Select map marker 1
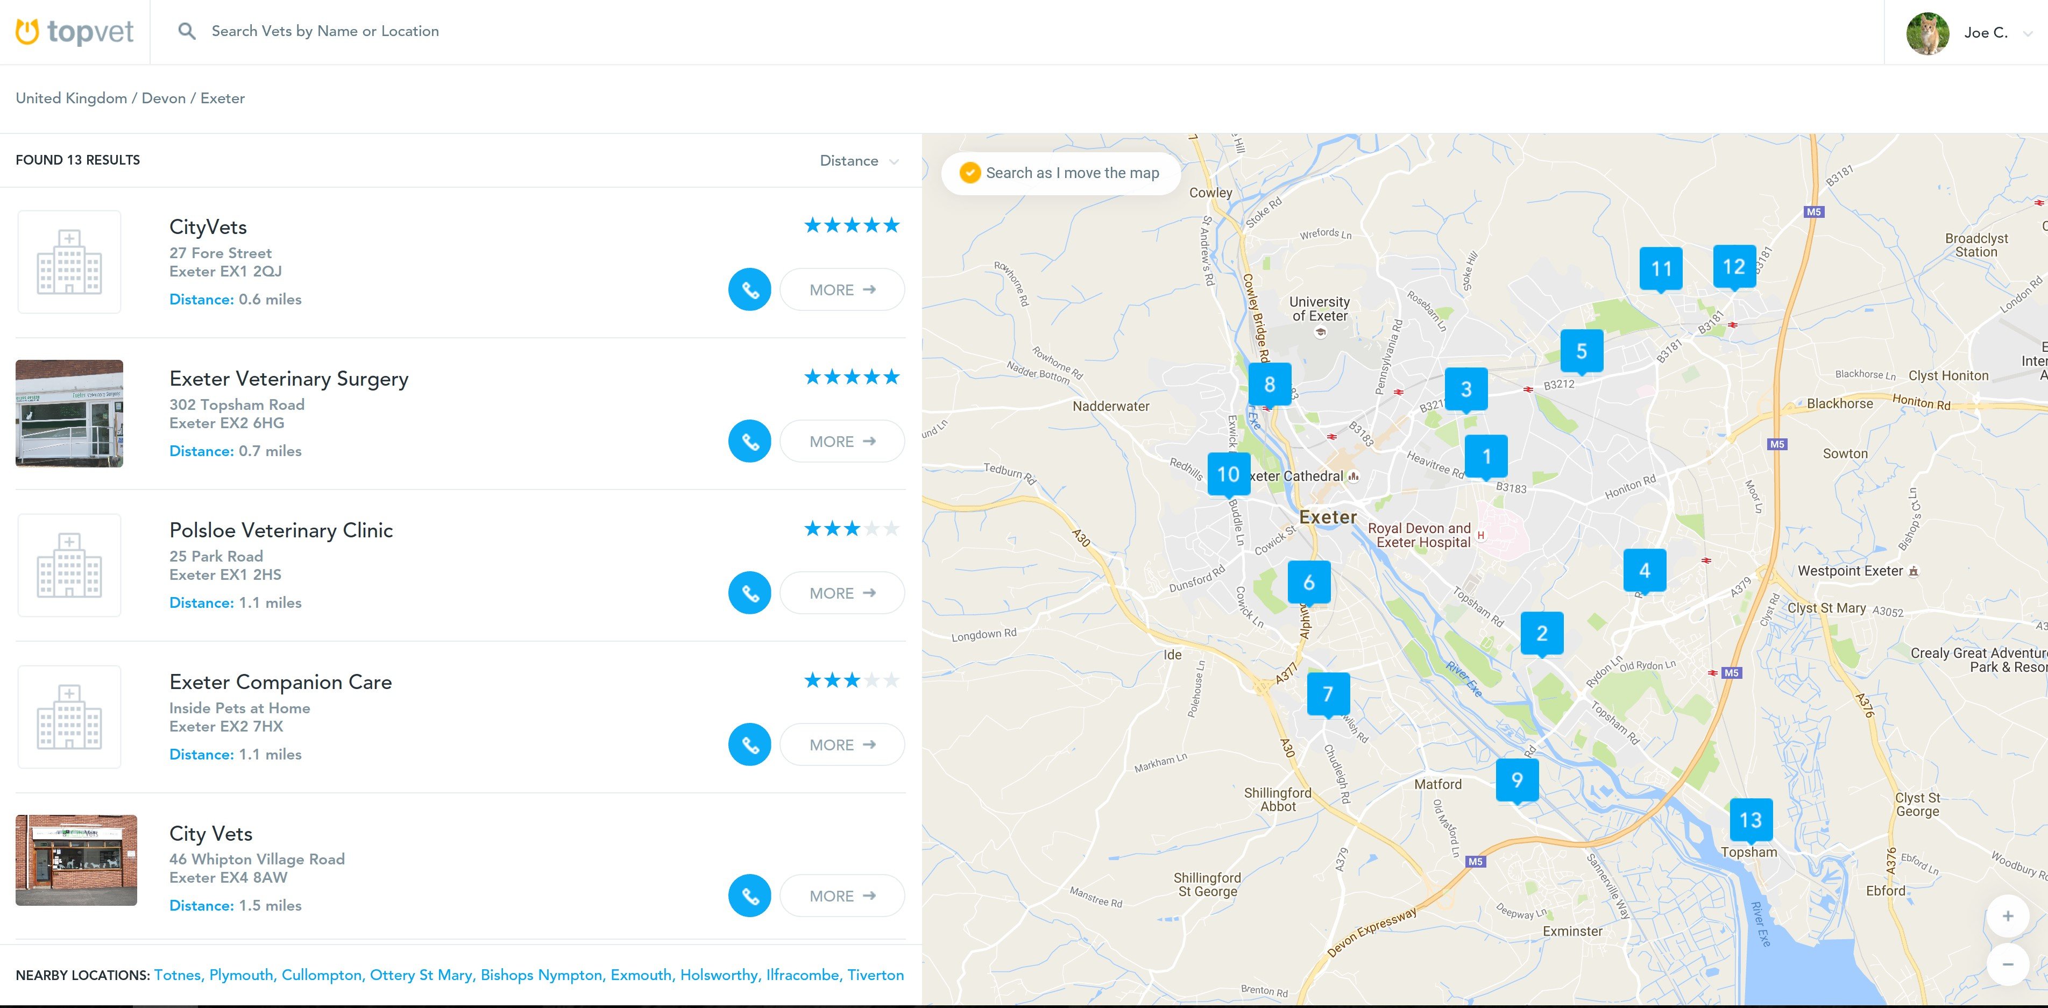This screenshot has height=1008, width=2048. tap(1486, 456)
